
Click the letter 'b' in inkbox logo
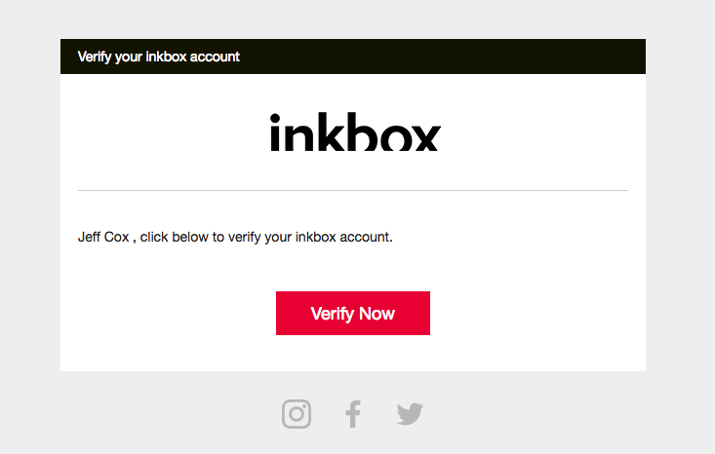[x=359, y=132]
